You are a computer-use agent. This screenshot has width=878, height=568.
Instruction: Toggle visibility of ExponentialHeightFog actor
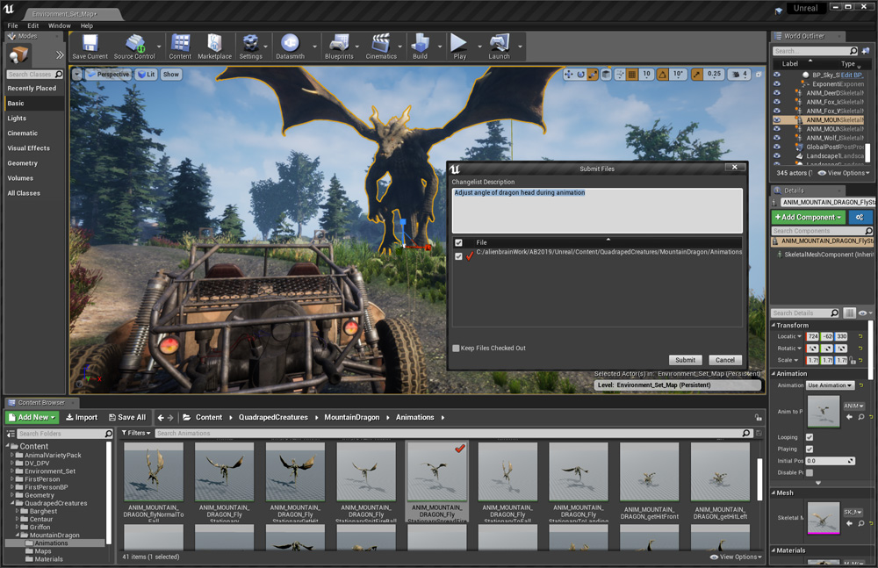[777, 84]
